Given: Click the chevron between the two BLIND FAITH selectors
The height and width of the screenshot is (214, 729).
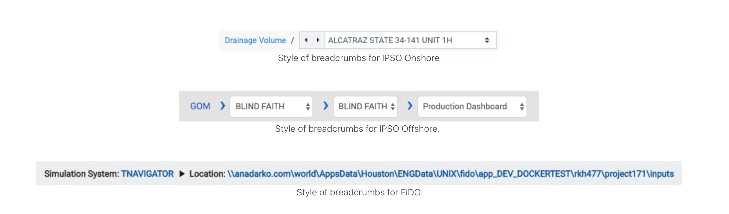Looking at the screenshot, I should click(x=326, y=106).
